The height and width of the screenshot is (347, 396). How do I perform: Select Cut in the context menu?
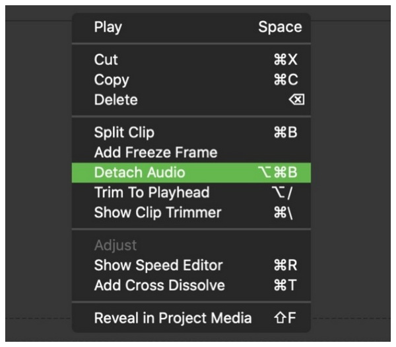[x=106, y=59]
